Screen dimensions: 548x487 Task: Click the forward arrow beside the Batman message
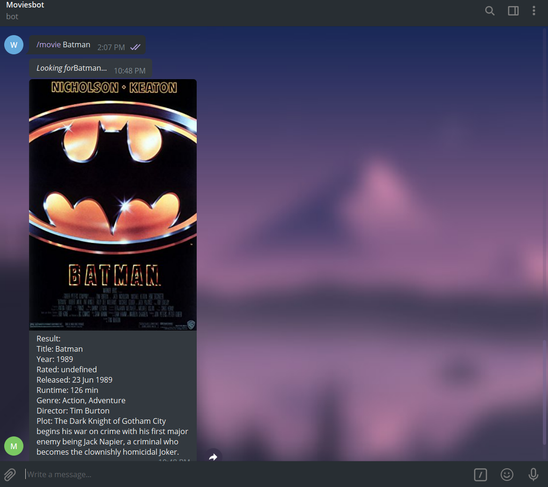click(x=213, y=456)
